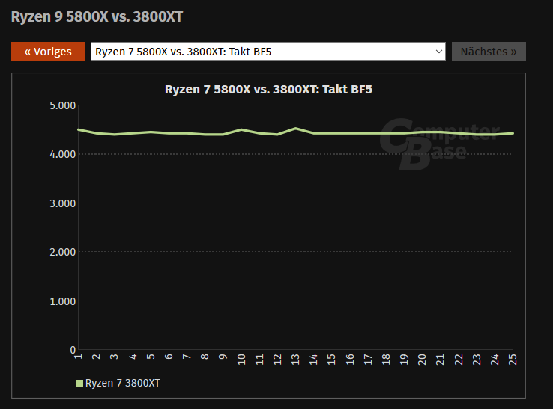Click the x-axis label 10
This screenshot has width=553, height=409.
pos(241,360)
